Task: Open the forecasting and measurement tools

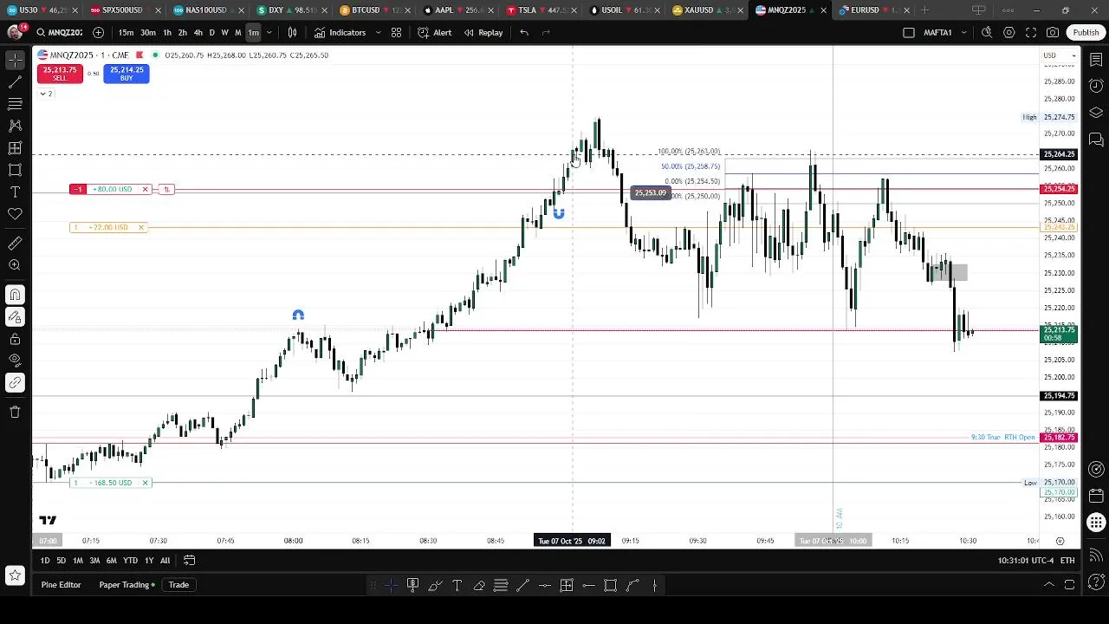Action: click(x=15, y=148)
